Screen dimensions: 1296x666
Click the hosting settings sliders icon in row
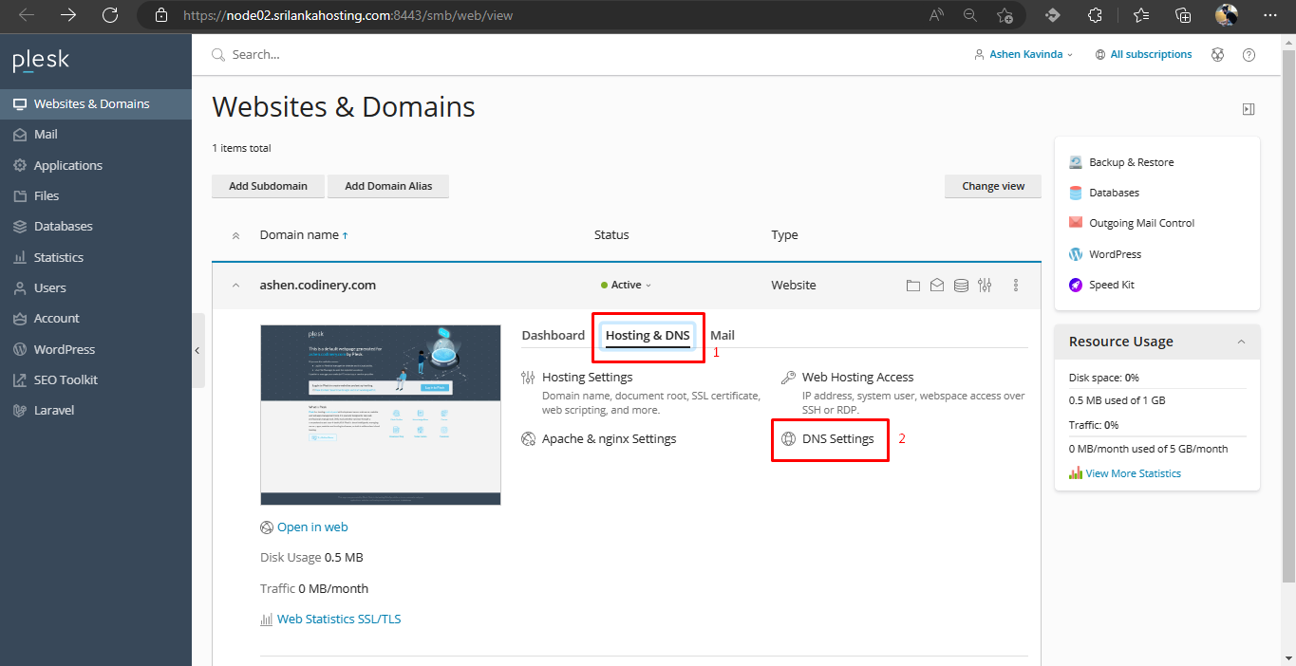pyautogui.click(x=985, y=286)
